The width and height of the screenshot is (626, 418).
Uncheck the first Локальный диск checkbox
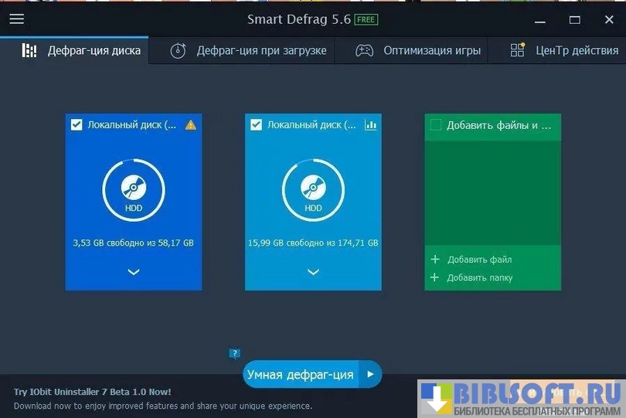click(x=77, y=124)
